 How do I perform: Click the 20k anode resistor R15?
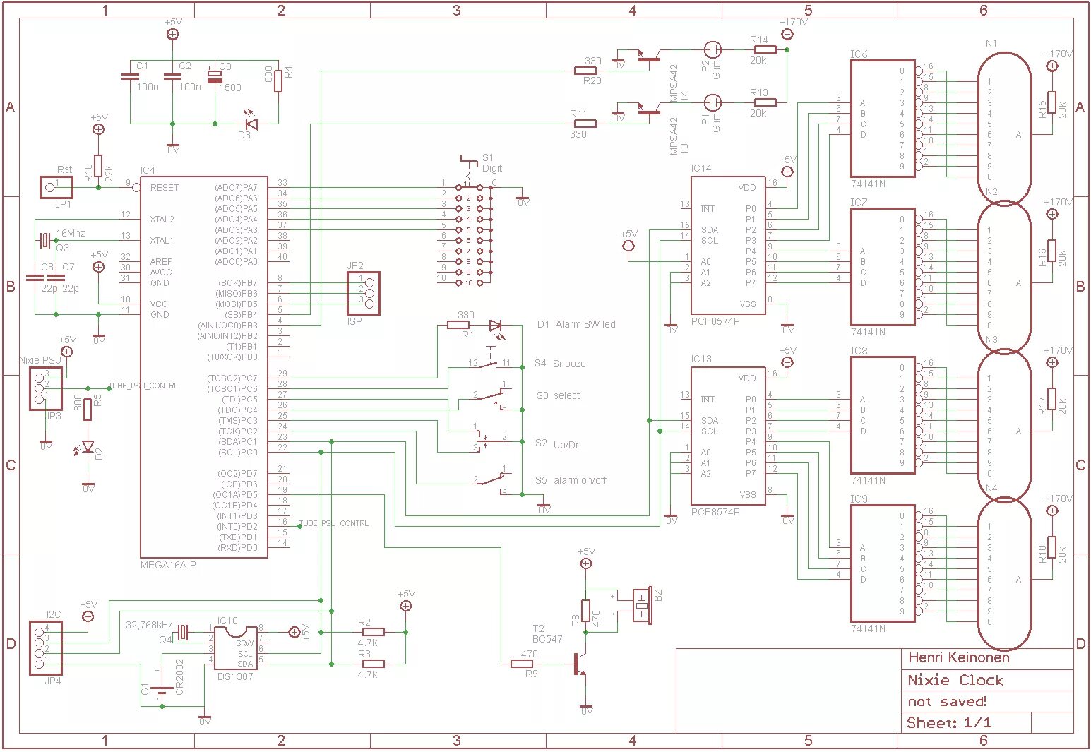1051,103
